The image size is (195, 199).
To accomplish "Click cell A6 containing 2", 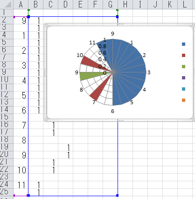I will (x=21, y=50).
